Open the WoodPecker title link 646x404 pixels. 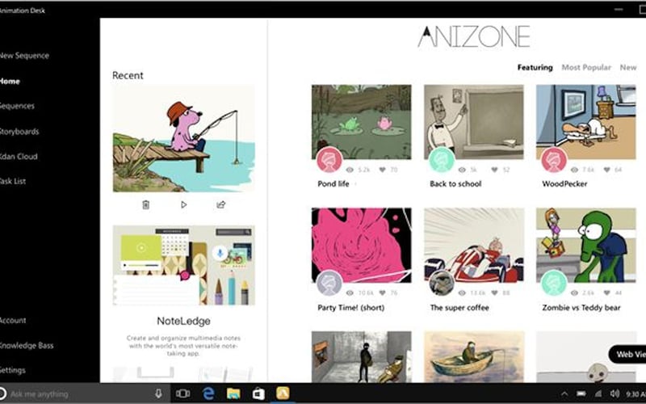564,184
